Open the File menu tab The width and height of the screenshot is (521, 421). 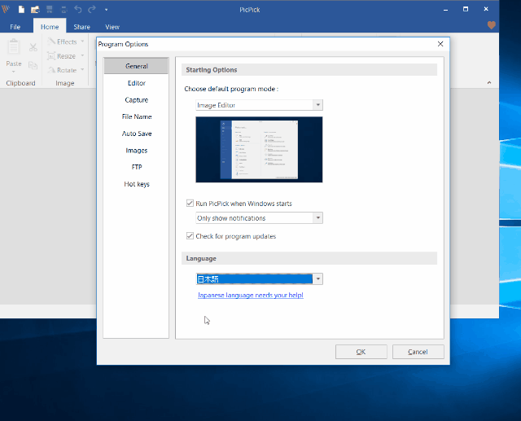point(15,27)
